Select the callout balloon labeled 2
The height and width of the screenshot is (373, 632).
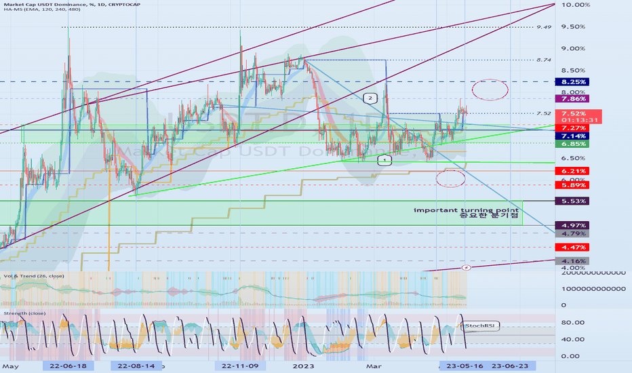click(370, 98)
